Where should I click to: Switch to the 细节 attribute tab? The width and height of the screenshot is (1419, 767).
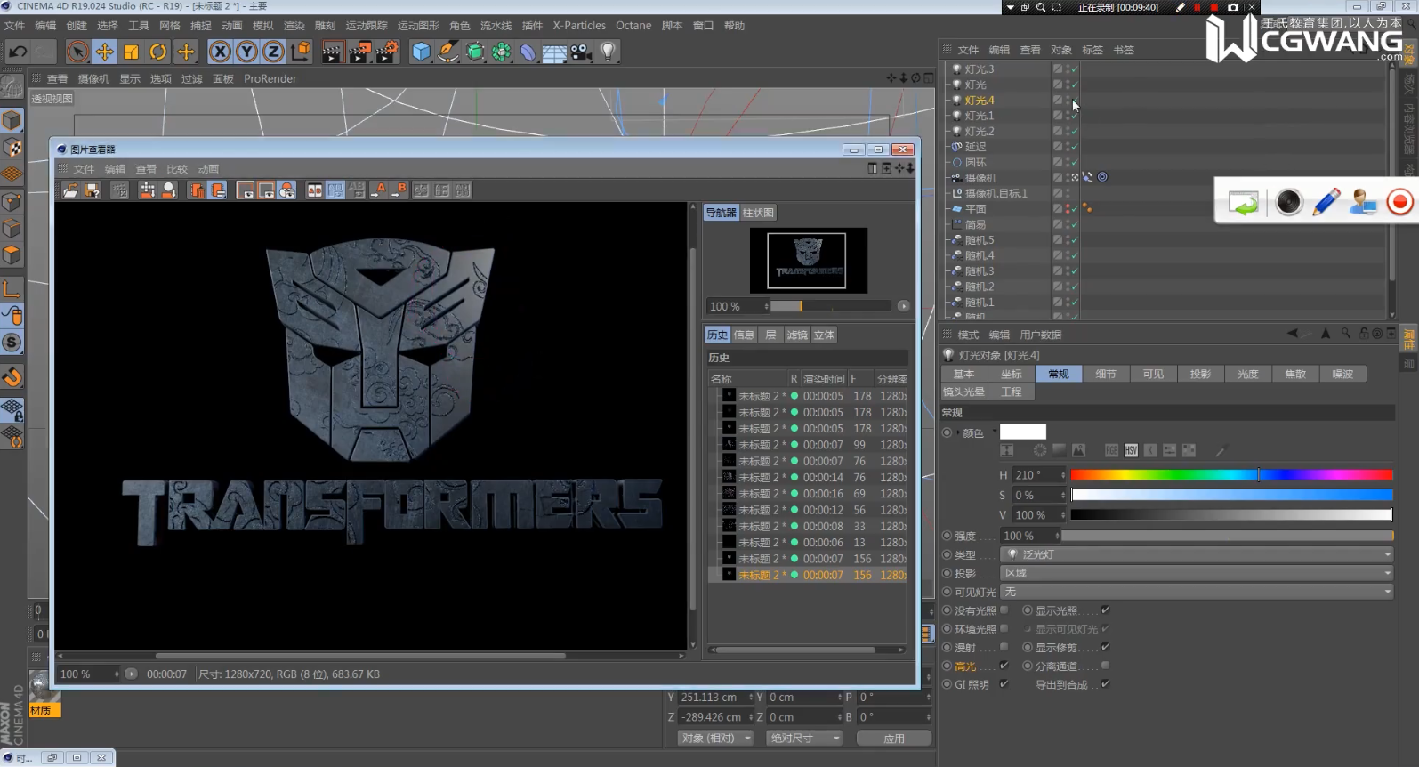click(x=1106, y=374)
